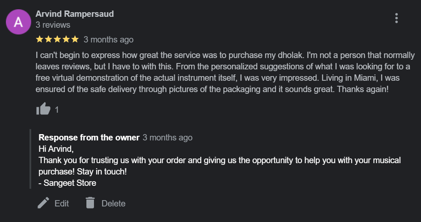Click the fifth star in the rating
421x222 pixels.
[75, 40]
